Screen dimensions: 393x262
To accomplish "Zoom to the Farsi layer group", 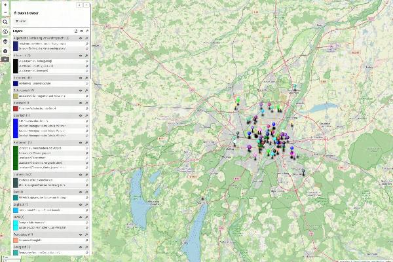I will tap(86, 217).
